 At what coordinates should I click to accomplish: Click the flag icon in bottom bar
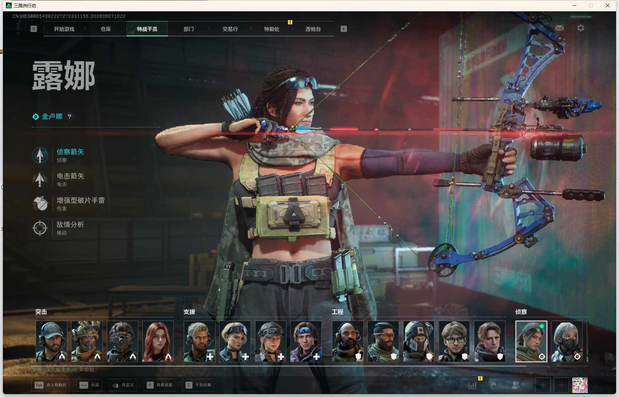click(x=493, y=385)
